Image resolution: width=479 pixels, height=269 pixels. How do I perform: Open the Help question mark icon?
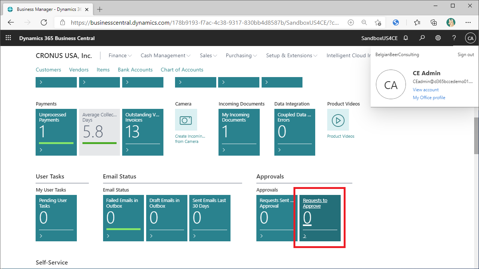(454, 38)
